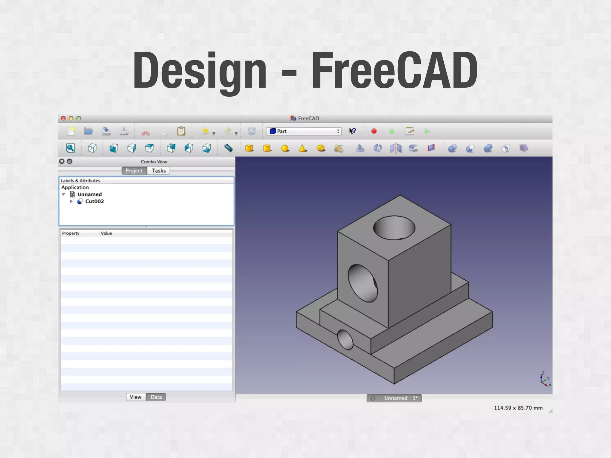Select the Fillet tool
Viewport: 611px width, 458px height.
(413, 148)
